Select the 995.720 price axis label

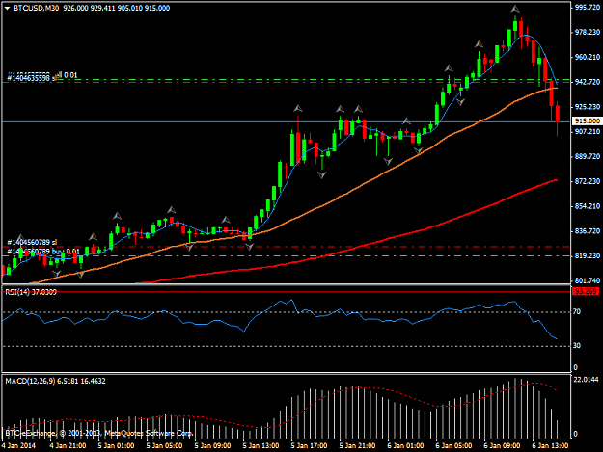588,8
